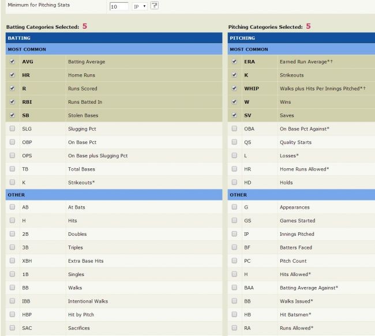Click the help question mark icon
This screenshot has height=336, width=375.
pyautogui.click(x=155, y=5)
